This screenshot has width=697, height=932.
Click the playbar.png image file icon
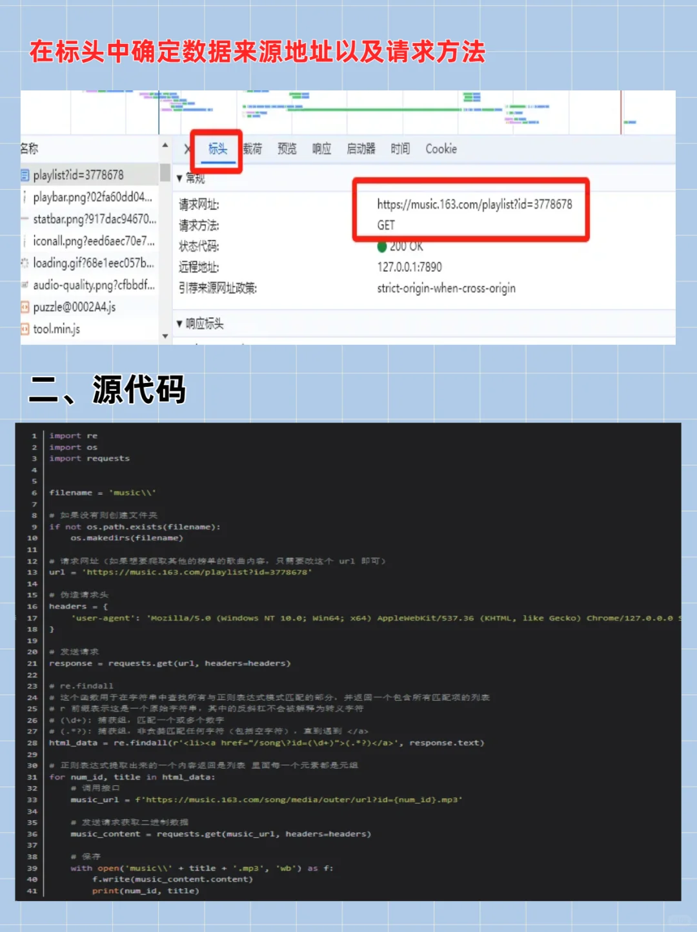(x=25, y=197)
